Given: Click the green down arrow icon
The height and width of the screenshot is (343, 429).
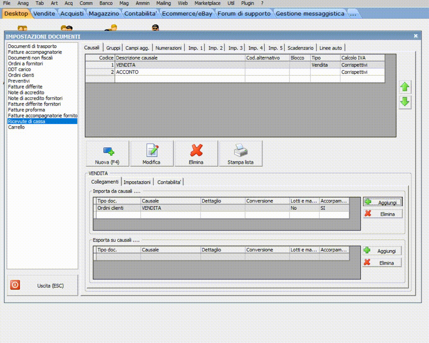Looking at the screenshot, I should click(x=405, y=102).
